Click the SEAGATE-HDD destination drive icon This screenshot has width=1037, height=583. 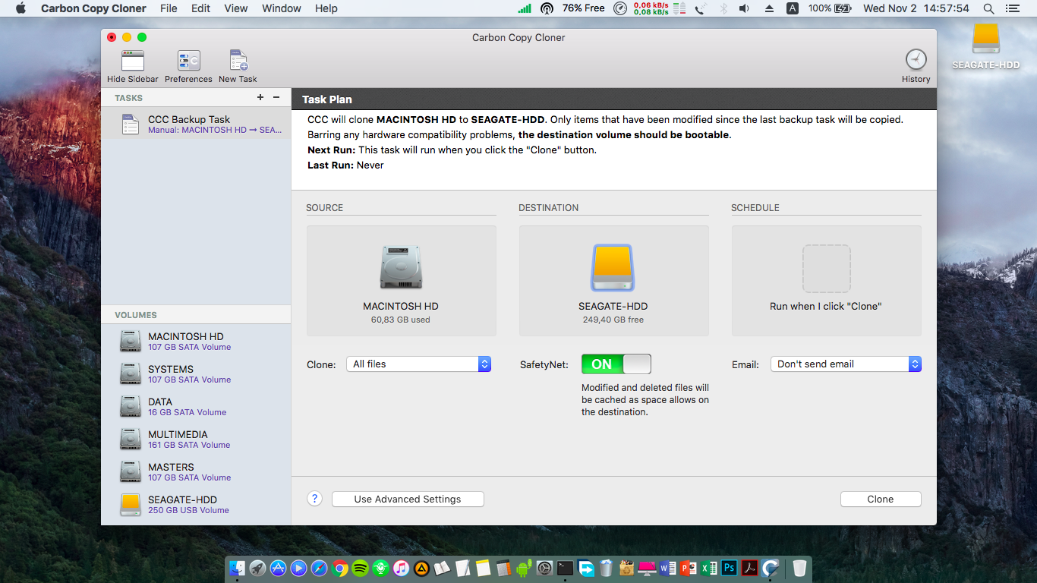pos(612,267)
